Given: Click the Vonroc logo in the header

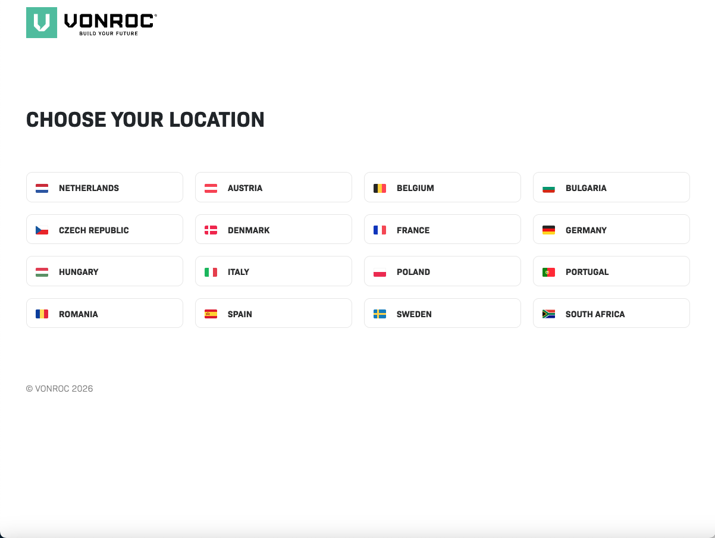Looking at the screenshot, I should coord(92,23).
